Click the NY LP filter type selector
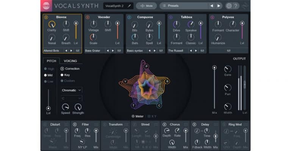 82,147
